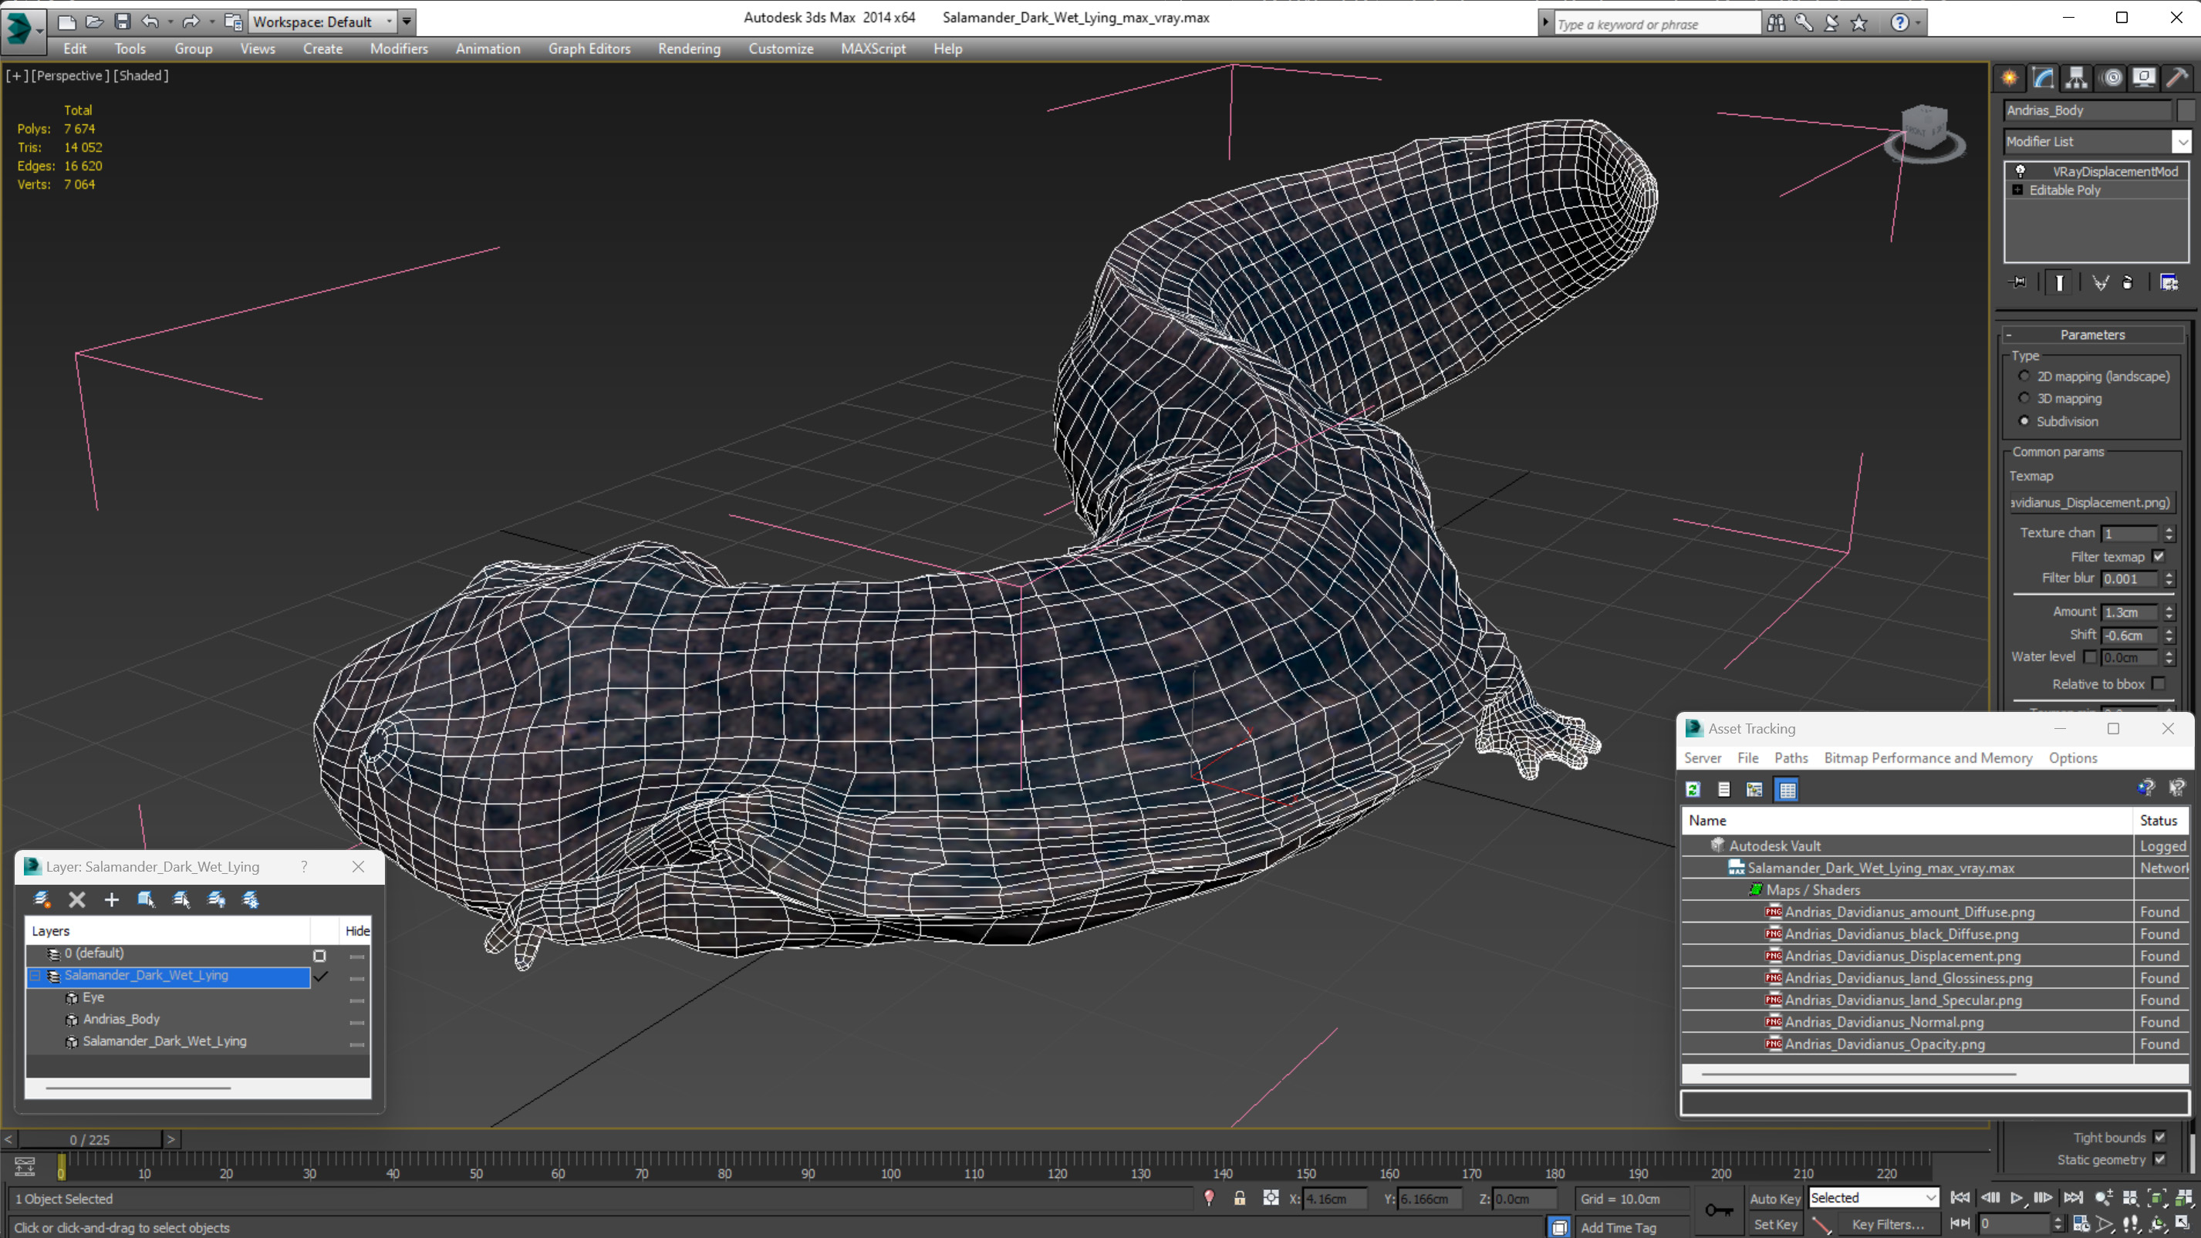Image resolution: width=2201 pixels, height=1238 pixels.
Task: Select 3D mapping radio button
Action: click(2024, 398)
